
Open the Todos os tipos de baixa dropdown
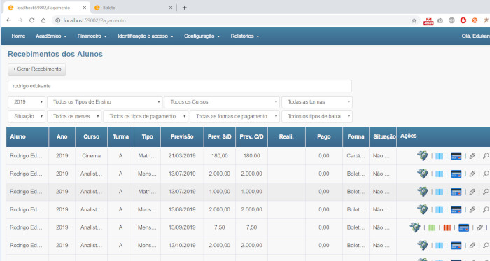[x=317, y=116]
